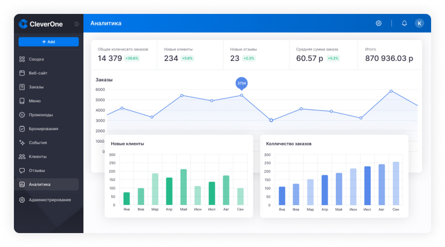
Task: Open the Меню book icon
Action: point(22,101)
